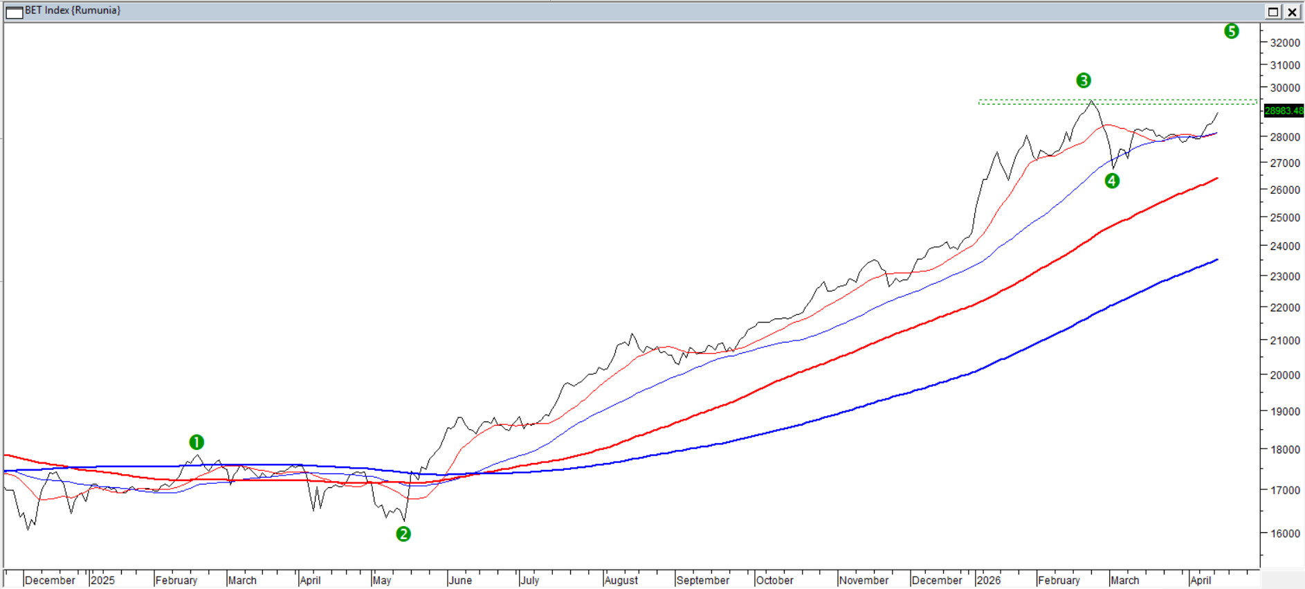
Task: Maximize the BET Index chart window
Action: [1273, 12]
